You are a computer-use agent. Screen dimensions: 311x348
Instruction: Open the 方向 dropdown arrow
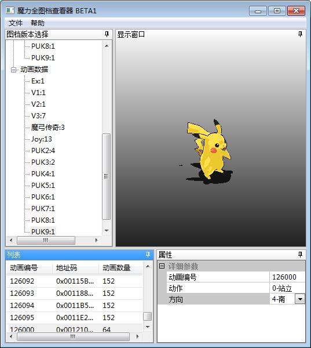(x=300, y=299)
